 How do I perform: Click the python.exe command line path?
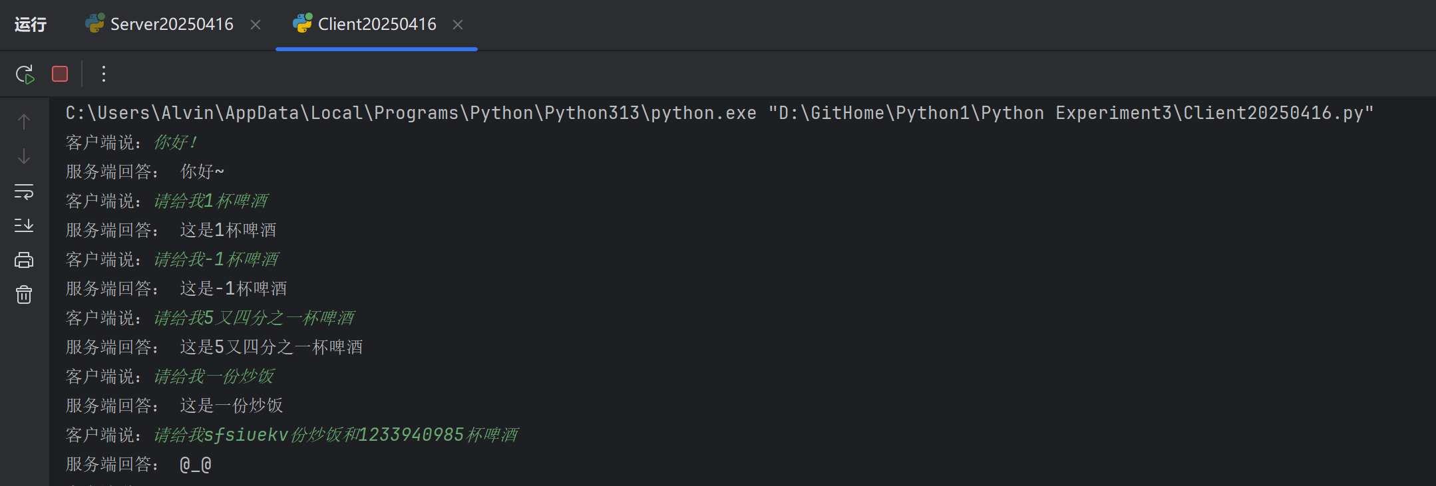tap(411, 113)
